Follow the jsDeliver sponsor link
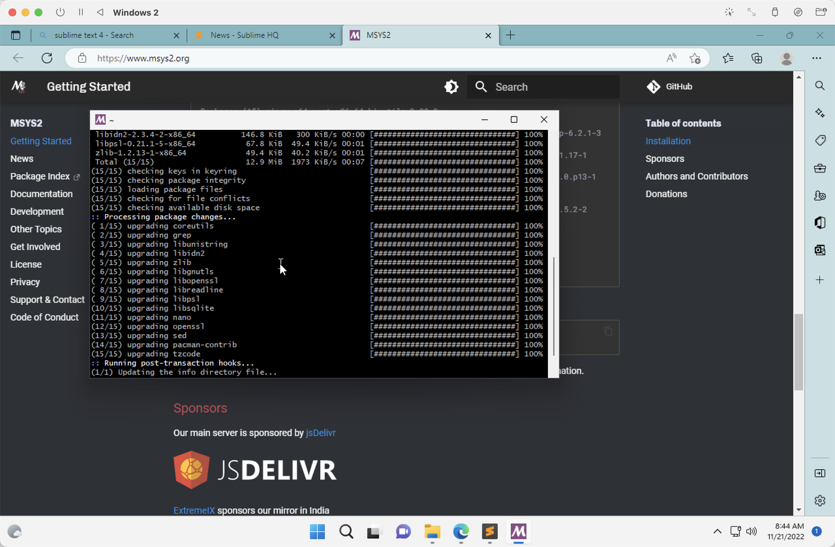835x547 pixels. 321,432
